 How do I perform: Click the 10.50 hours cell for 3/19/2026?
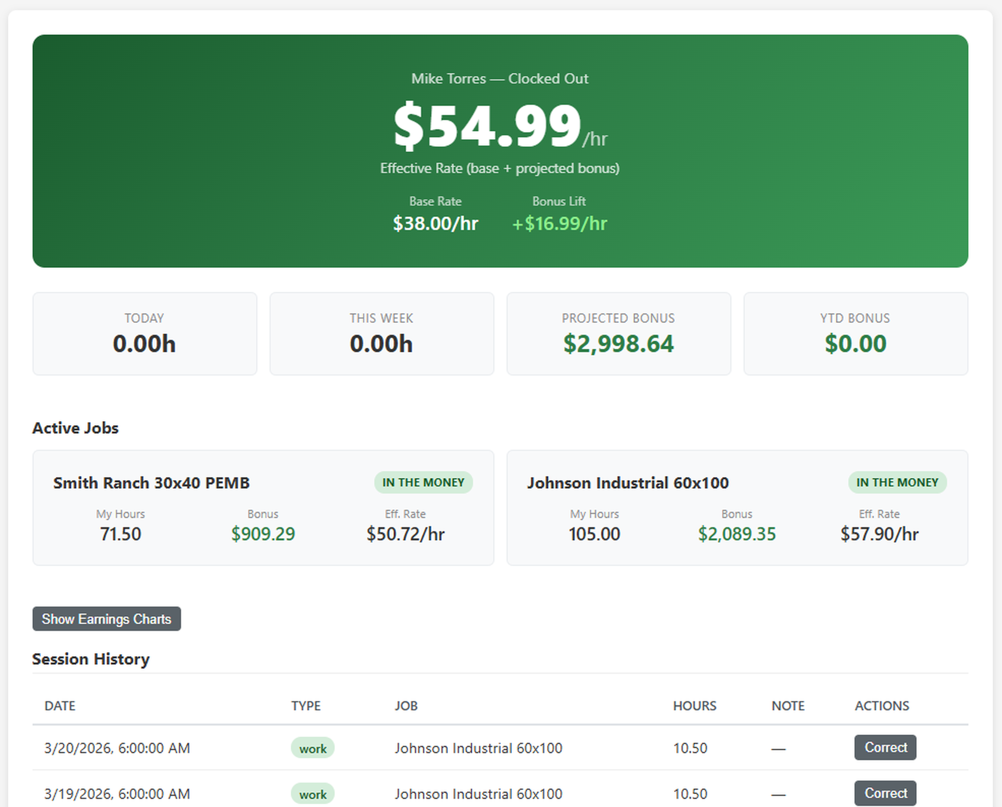click(x=690, y=794)
